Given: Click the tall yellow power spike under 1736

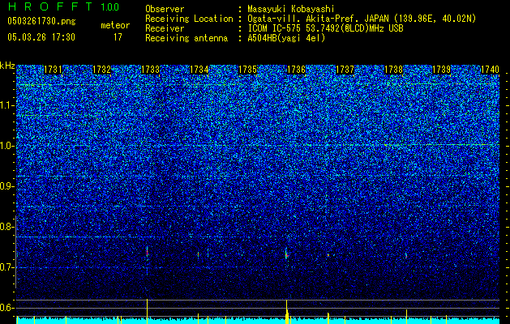Looking at the screenshot, I should 287,311.
